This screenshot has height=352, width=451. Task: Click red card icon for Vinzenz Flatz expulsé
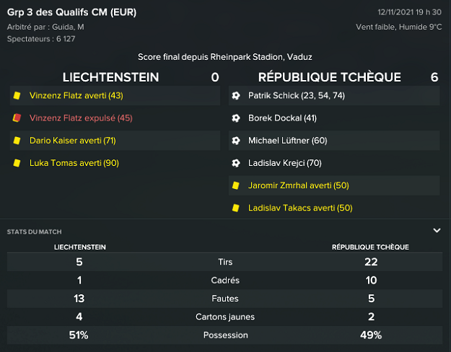point(16,118)
